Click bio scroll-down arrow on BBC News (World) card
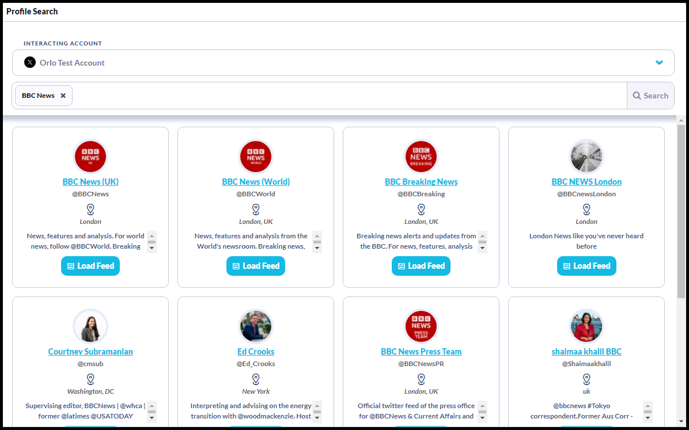This screenshot has height=430, width=689. pos(317,248)
